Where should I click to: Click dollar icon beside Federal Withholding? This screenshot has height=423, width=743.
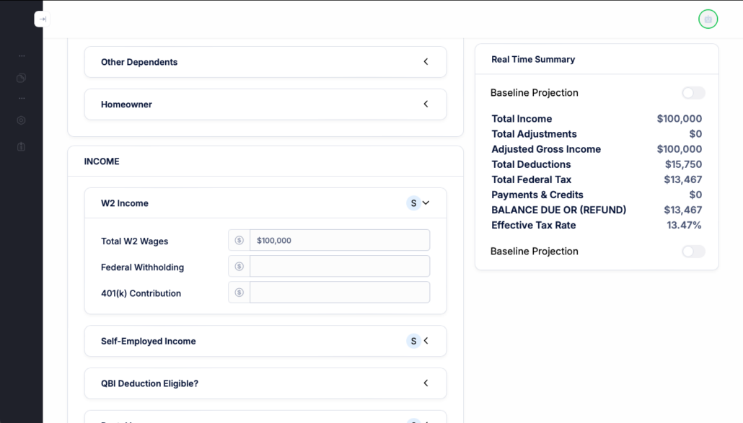pyautogui.click(x=239, y=267)
